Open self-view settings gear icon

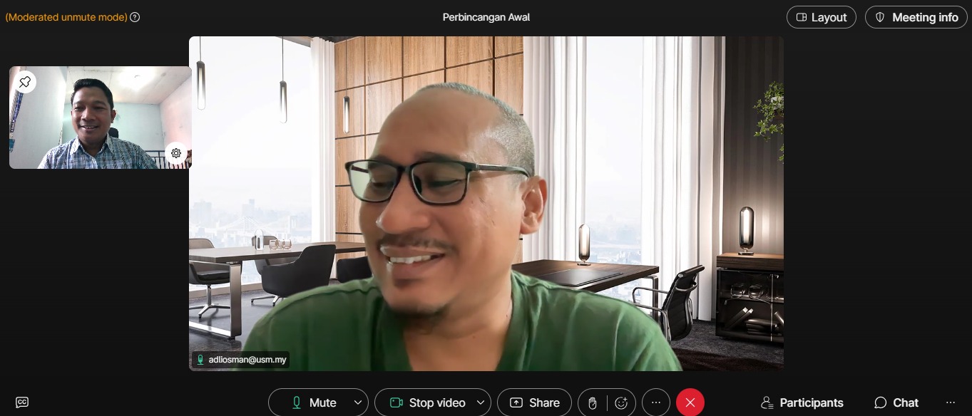[176, 153]
